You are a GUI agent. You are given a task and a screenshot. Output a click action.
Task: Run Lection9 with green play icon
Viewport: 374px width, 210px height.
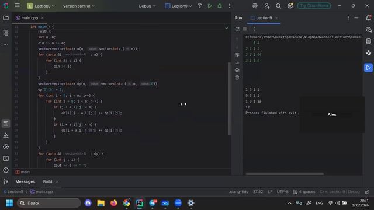(210, 6)
